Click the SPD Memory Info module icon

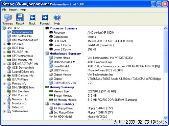tap(9, 56)
